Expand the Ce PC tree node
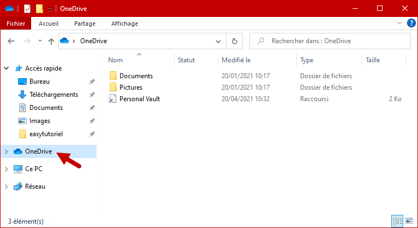 click(7, 169)
